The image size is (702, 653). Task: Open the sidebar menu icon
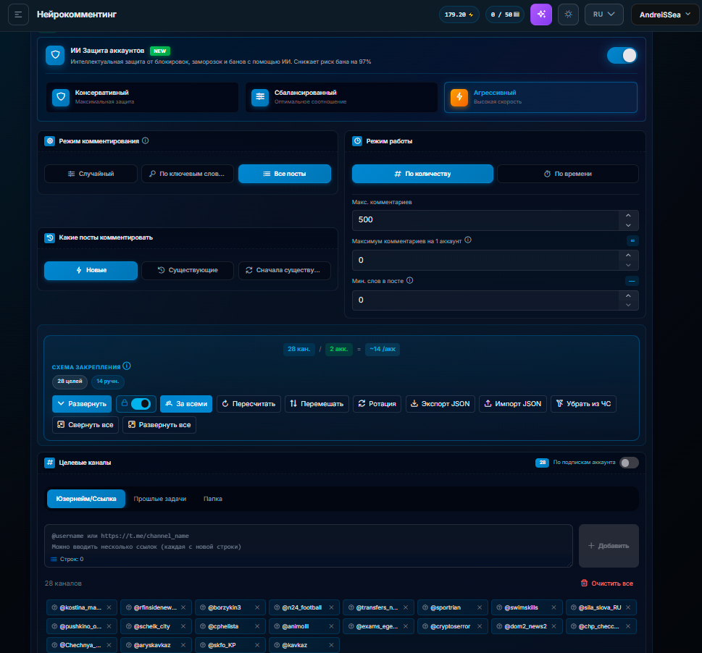pos(18,14)
